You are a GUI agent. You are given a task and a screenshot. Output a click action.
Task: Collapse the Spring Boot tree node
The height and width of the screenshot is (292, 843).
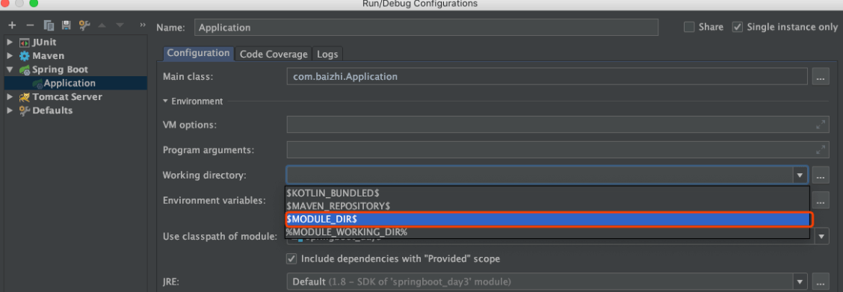pyautogui.click(x=10, y=69)
